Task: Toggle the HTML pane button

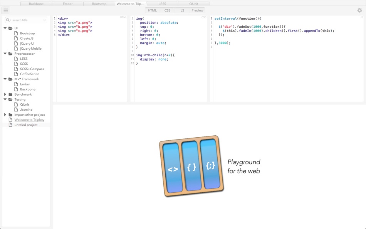Action: pos(153,10)
